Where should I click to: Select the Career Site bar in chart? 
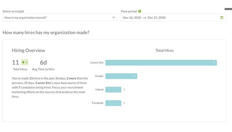(x=161, y=63)
